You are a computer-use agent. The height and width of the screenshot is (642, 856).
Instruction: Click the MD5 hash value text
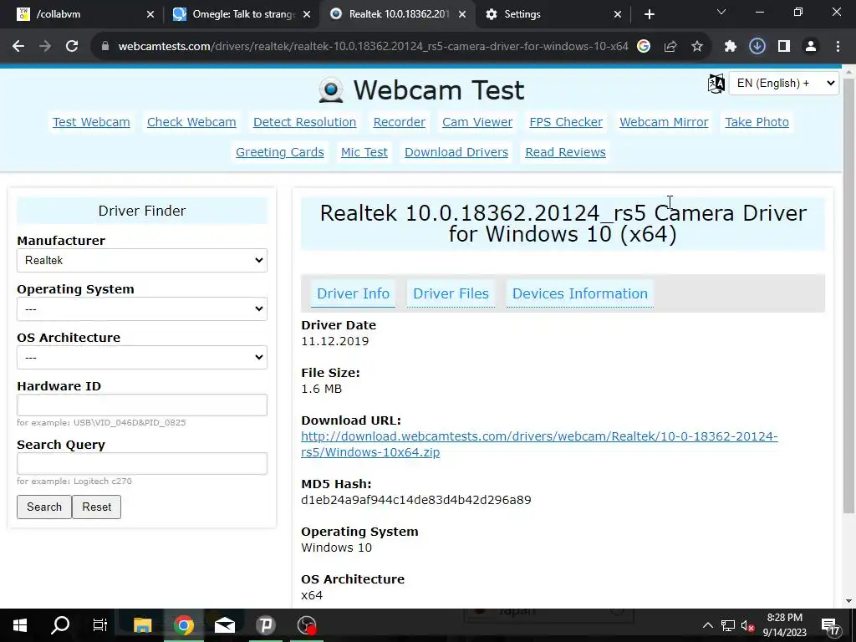coord(416,500)
